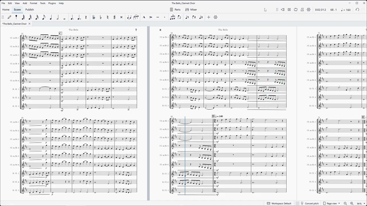The width and height of the screenshot is (367, 206).
Task: Select the 16th note duration
Action: tap(37, 17)
